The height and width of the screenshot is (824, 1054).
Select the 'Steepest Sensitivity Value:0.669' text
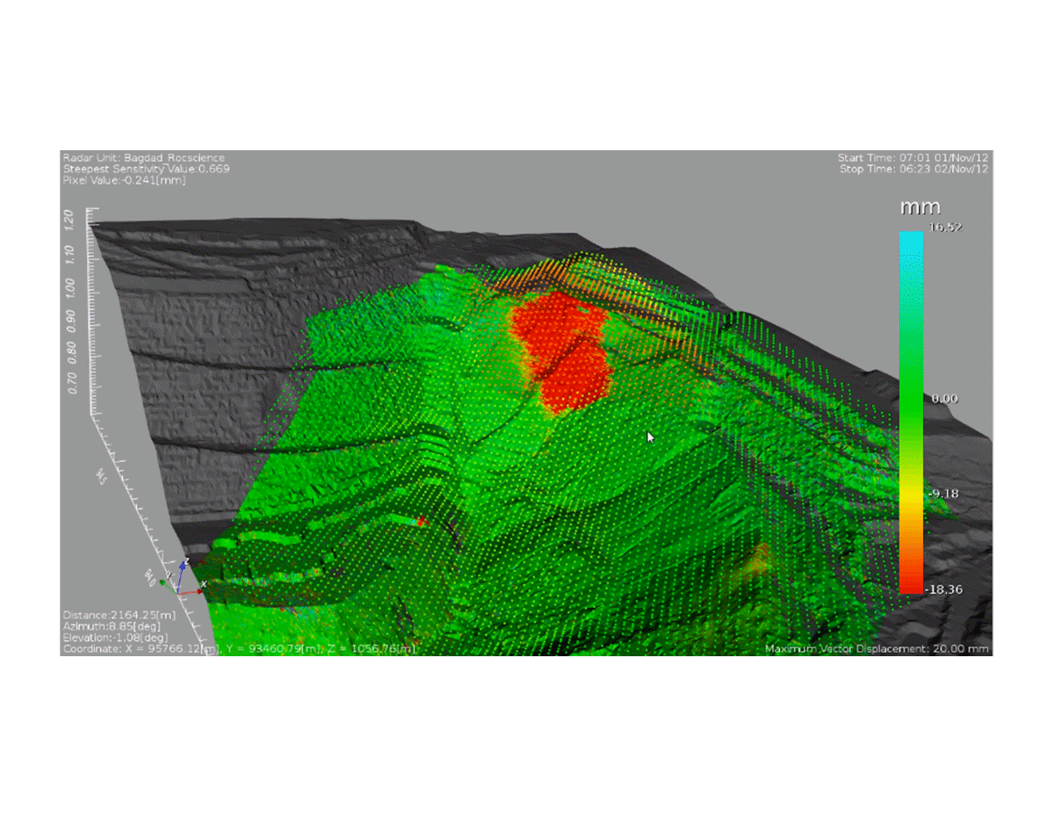[146, 169]
